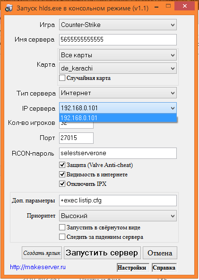Minimize the hlds launcher window
This screenshot has height=280, width=199.
click(157, 7)
